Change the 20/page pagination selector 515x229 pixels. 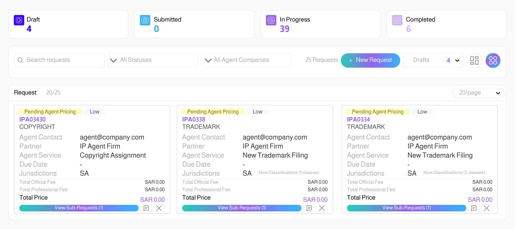[x=478, y=93]
